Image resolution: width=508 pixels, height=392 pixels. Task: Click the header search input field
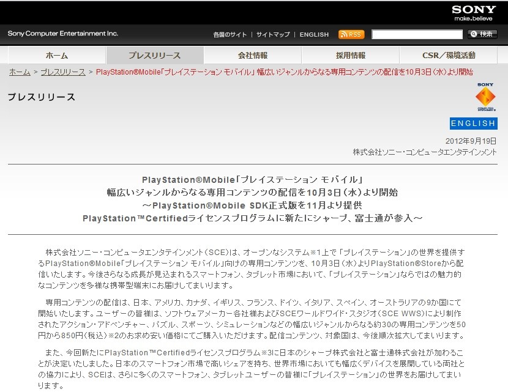417,34
